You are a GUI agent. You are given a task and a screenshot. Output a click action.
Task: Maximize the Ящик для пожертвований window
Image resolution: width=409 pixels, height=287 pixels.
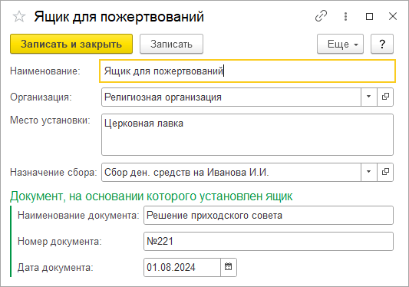point(369,17)
